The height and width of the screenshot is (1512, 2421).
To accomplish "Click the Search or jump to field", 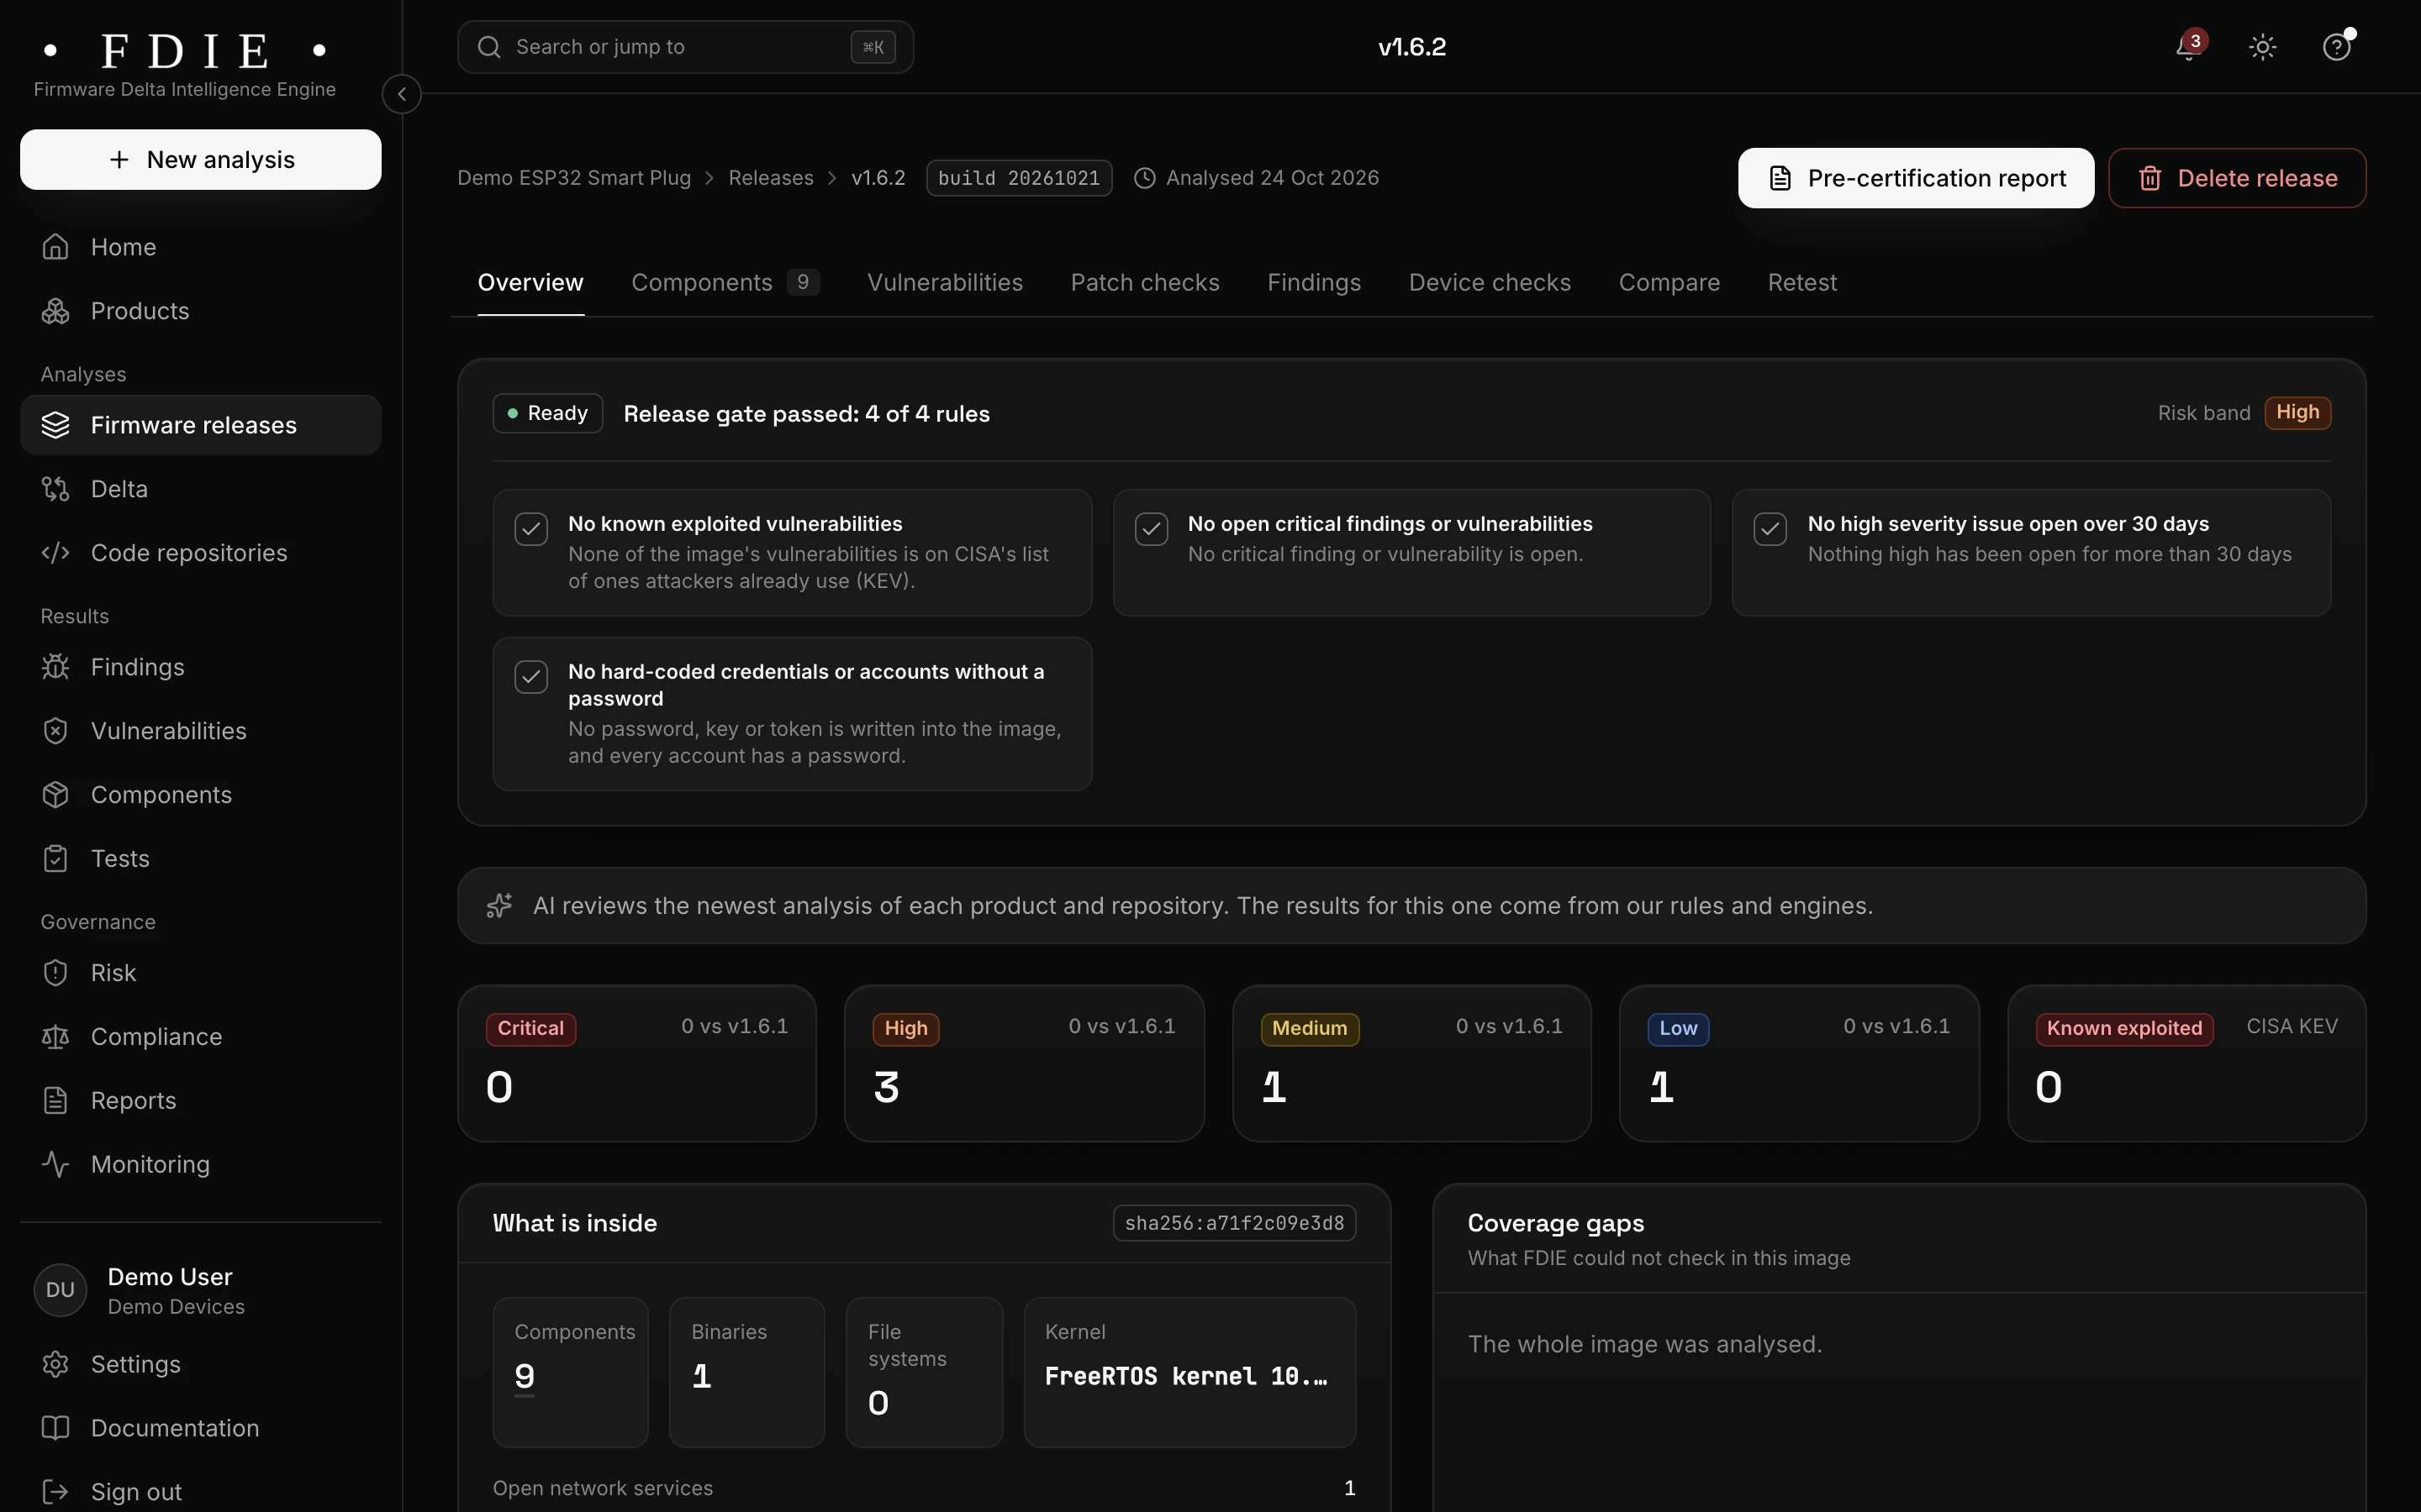I will (685, 47).
